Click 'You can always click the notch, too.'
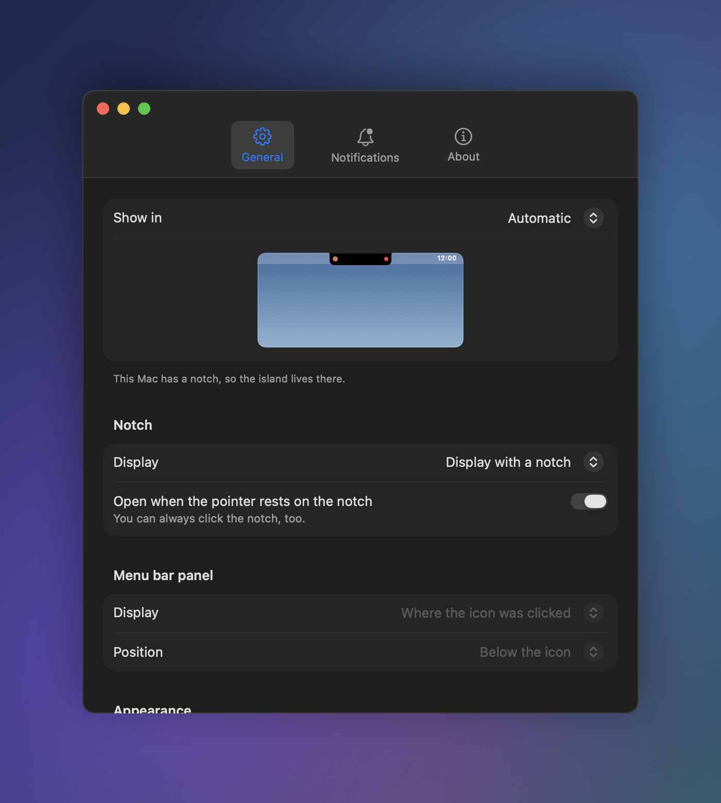This screenshot has width=721, height=803. [x=209, y=518]
